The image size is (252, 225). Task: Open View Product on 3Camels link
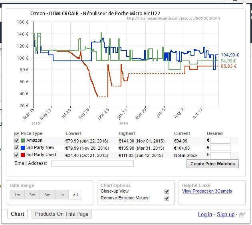pyautogui.click(x=207, y=191)
